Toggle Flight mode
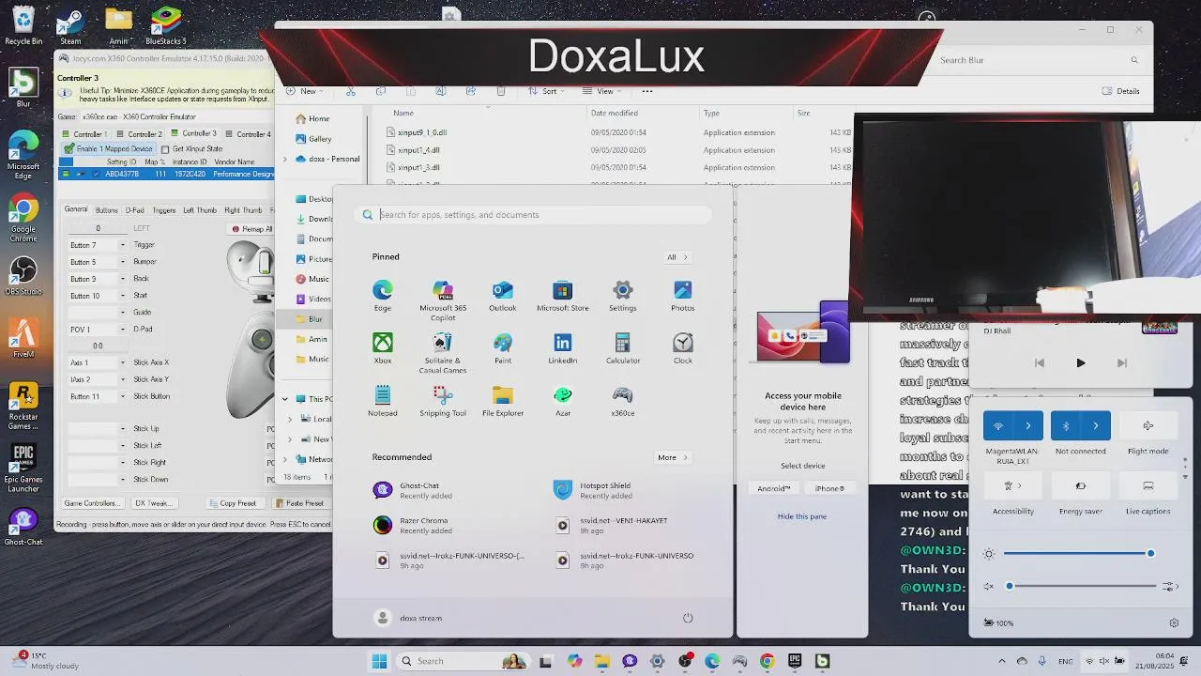The image size is (1201, 676). coord(1148,425)
